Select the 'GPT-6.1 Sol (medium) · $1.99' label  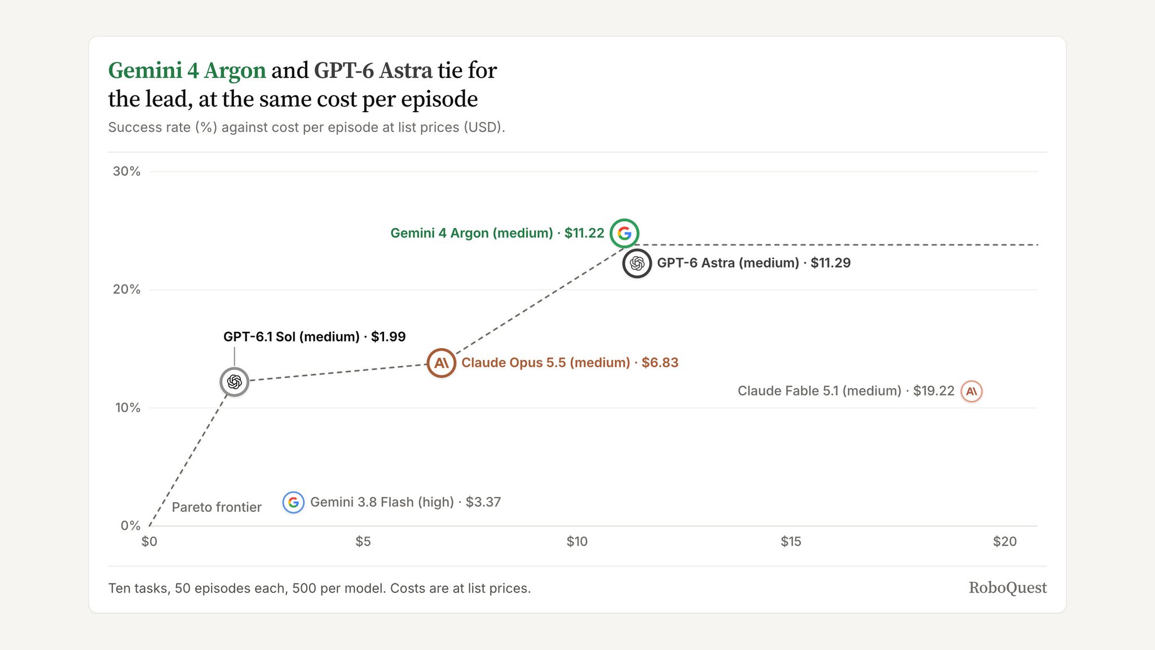tap(315, 337)
